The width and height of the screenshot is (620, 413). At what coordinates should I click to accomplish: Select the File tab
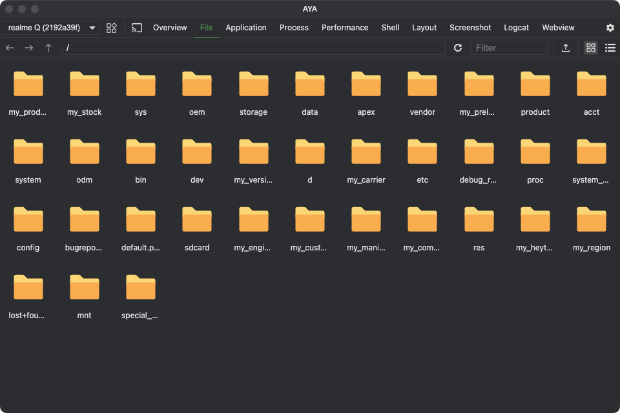coord(206,28)
